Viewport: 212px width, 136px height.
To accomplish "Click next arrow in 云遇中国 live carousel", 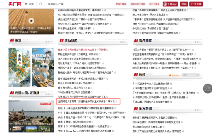I will pos(52,129).
